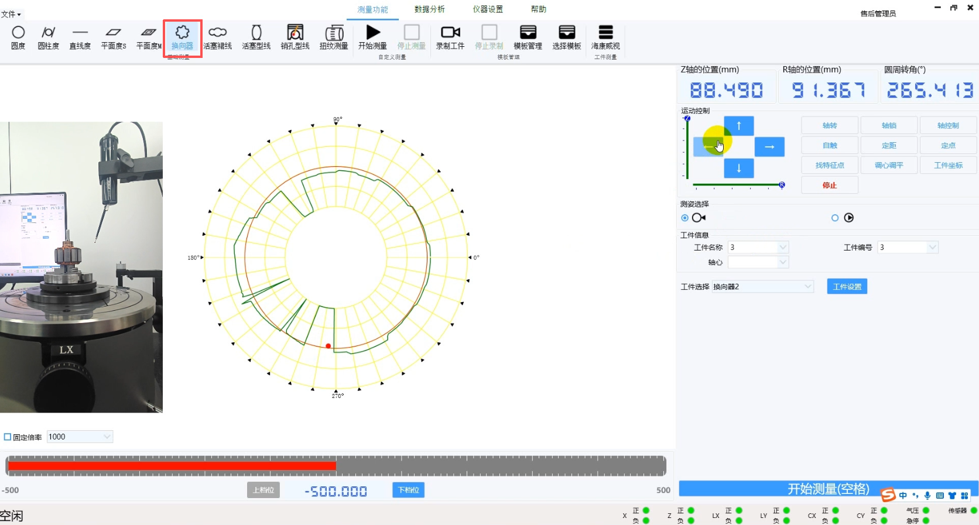Start 录制工件 workpiece recording
The height and width of the screenshot is (525, 979).
[450, 37]
